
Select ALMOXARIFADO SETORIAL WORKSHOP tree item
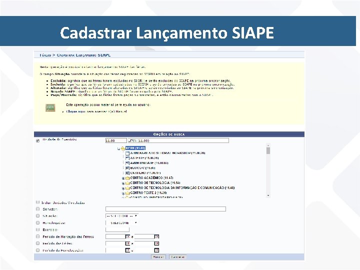tap(167, 153)
